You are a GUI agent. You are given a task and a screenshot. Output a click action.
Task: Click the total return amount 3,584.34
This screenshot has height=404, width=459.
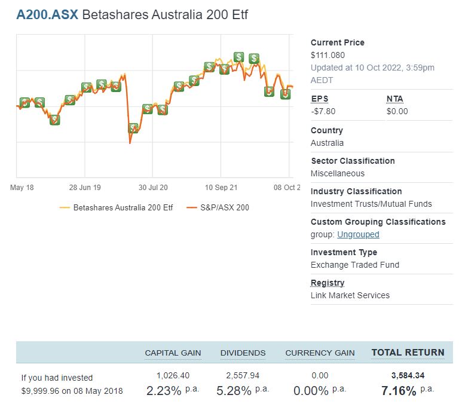click(408, 375)
